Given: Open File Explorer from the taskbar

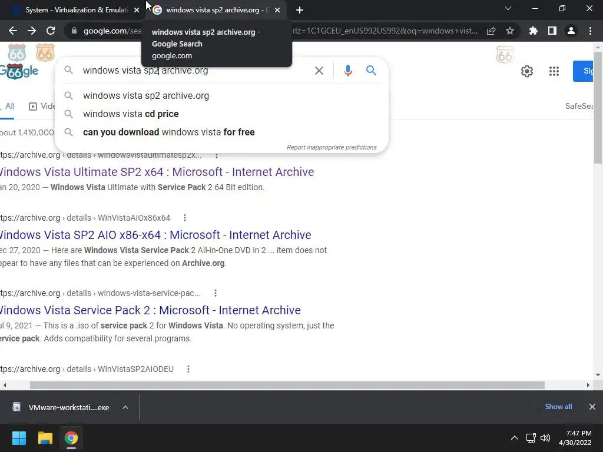Looking at the screenshot, I should (x=45, y=438).
